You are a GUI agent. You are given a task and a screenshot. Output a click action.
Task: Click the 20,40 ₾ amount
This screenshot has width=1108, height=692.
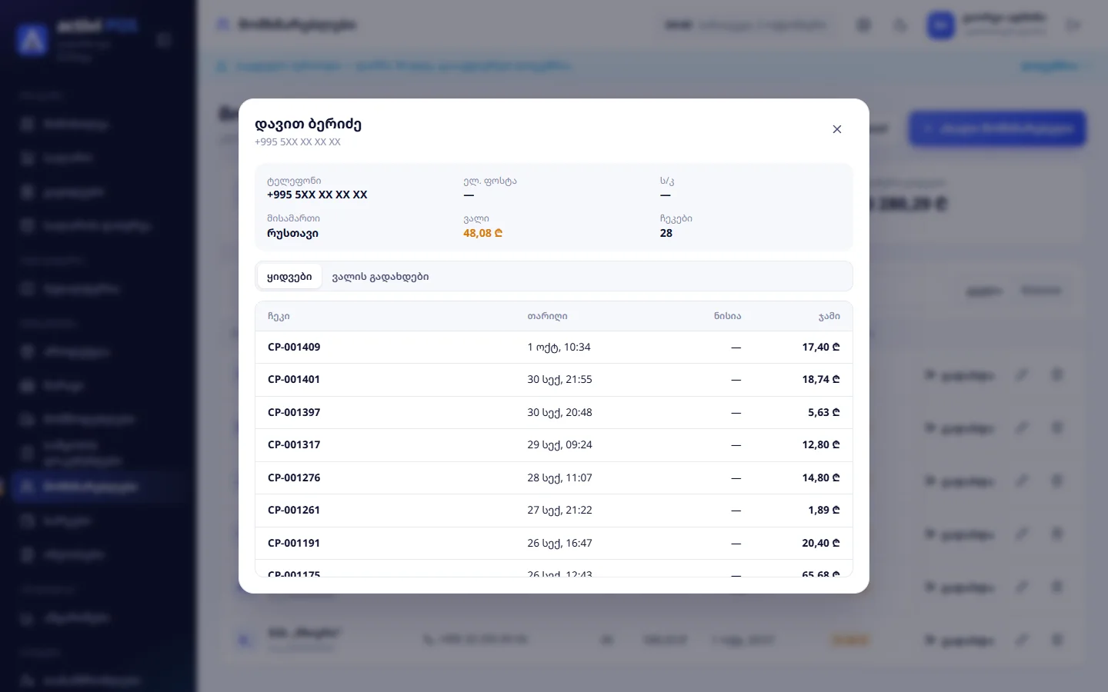click(821, 543)
